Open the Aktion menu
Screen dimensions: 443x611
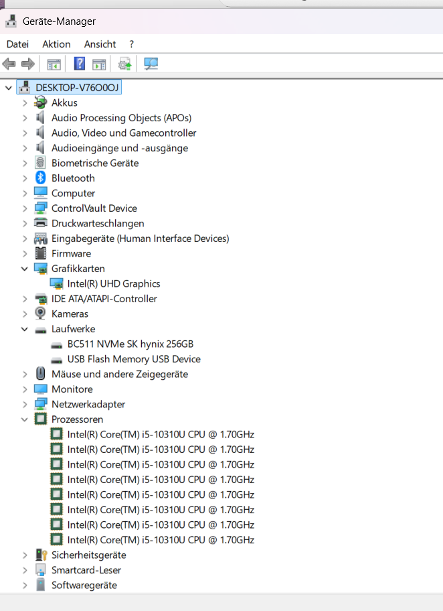(56, 44)
